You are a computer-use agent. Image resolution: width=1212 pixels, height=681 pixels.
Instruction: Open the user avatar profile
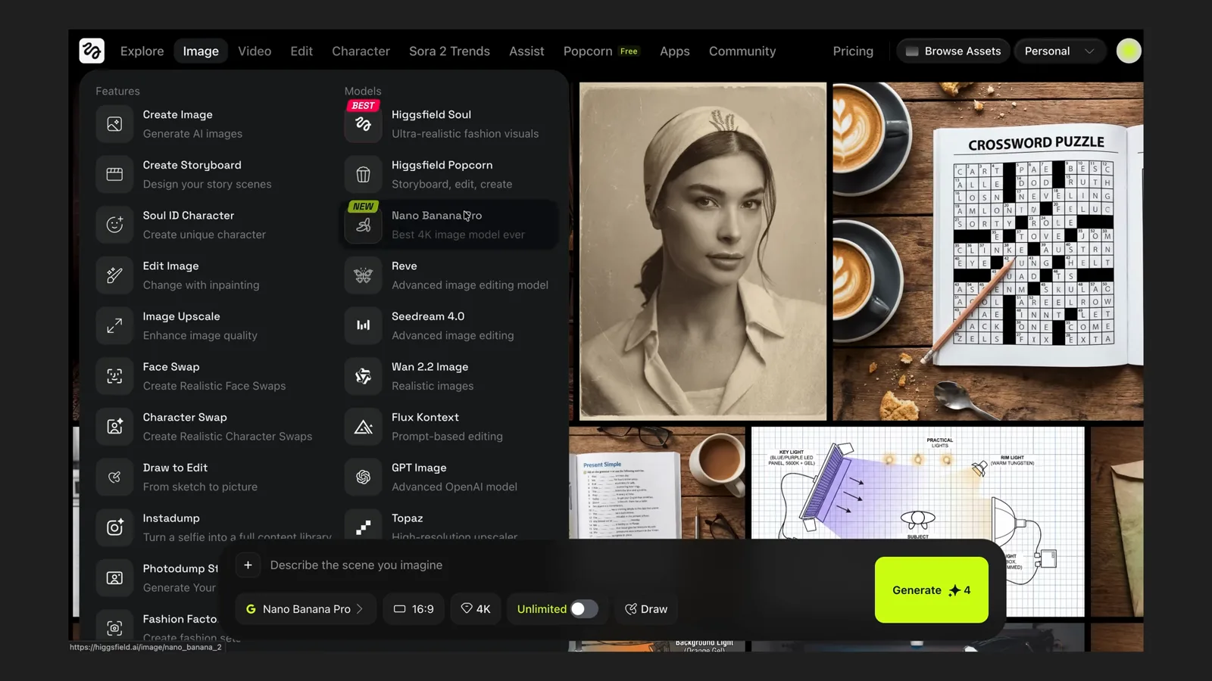point(1129,51)
